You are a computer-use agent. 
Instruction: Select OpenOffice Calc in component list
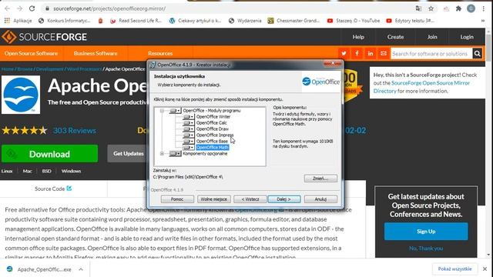tap(211, 123)
